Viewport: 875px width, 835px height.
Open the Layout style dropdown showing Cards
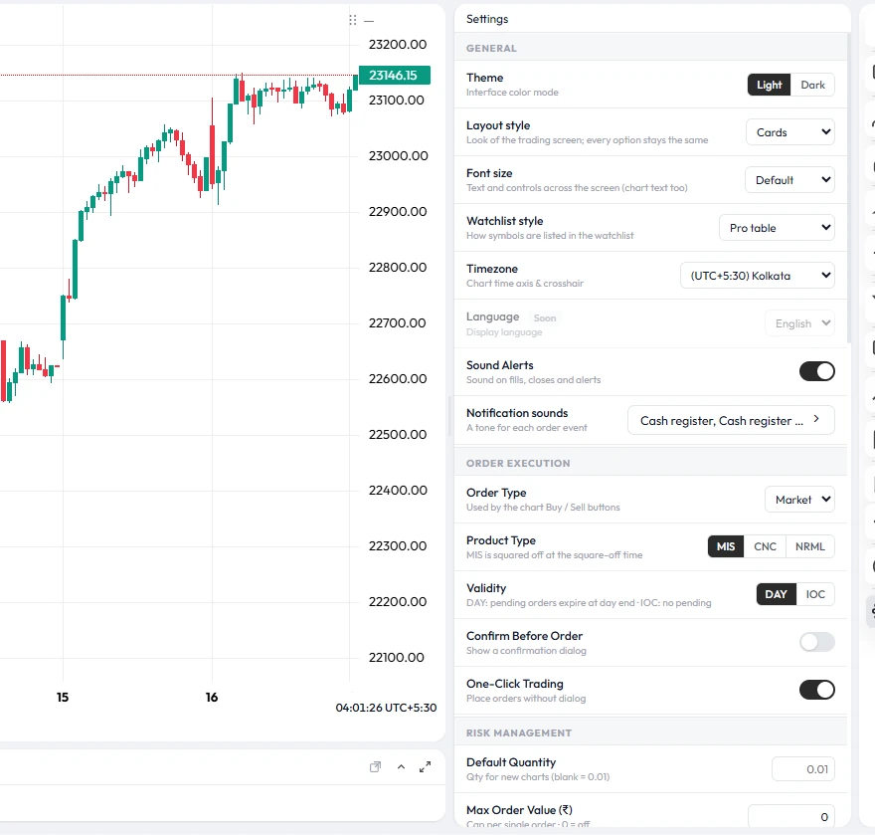(790, 132)
